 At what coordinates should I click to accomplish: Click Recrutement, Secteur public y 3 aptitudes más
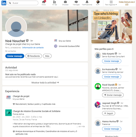35,104
